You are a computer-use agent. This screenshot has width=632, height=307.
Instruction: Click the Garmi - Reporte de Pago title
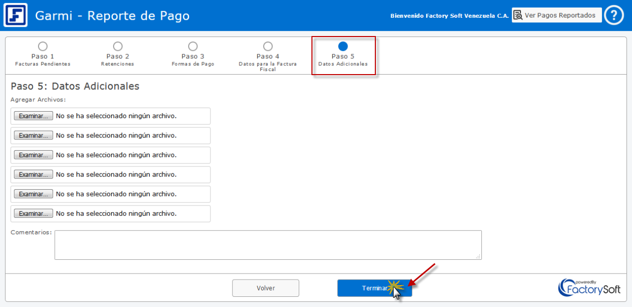112,16
